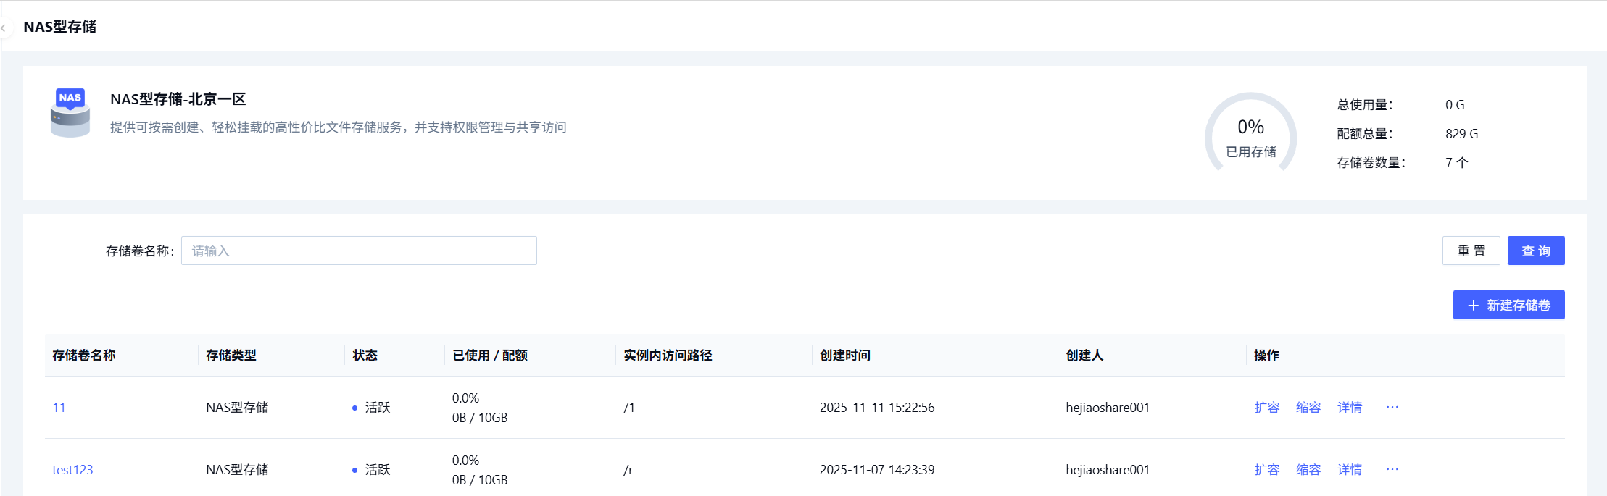
Task: Click the back arrow beside NAS型存储 title
Action: pyautogui.click(x=4, y=28)
